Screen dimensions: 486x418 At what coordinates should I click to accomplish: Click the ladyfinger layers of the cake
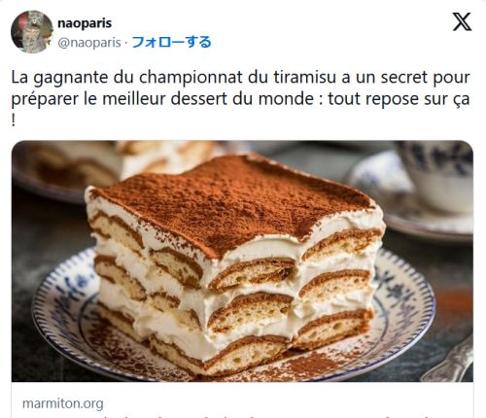click(233, 292)
